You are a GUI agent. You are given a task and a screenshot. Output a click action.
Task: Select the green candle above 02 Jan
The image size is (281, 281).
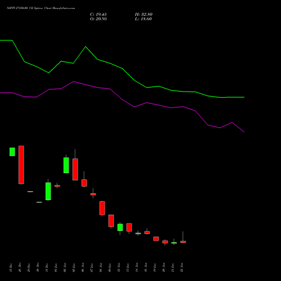pyautogui.click(x=66, y=165)
